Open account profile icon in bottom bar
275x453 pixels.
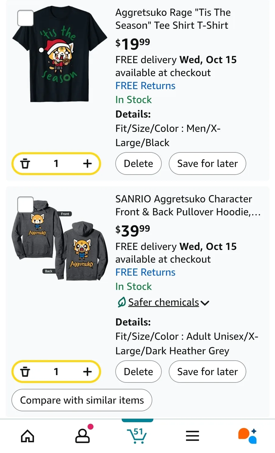(x=82, y=436)
